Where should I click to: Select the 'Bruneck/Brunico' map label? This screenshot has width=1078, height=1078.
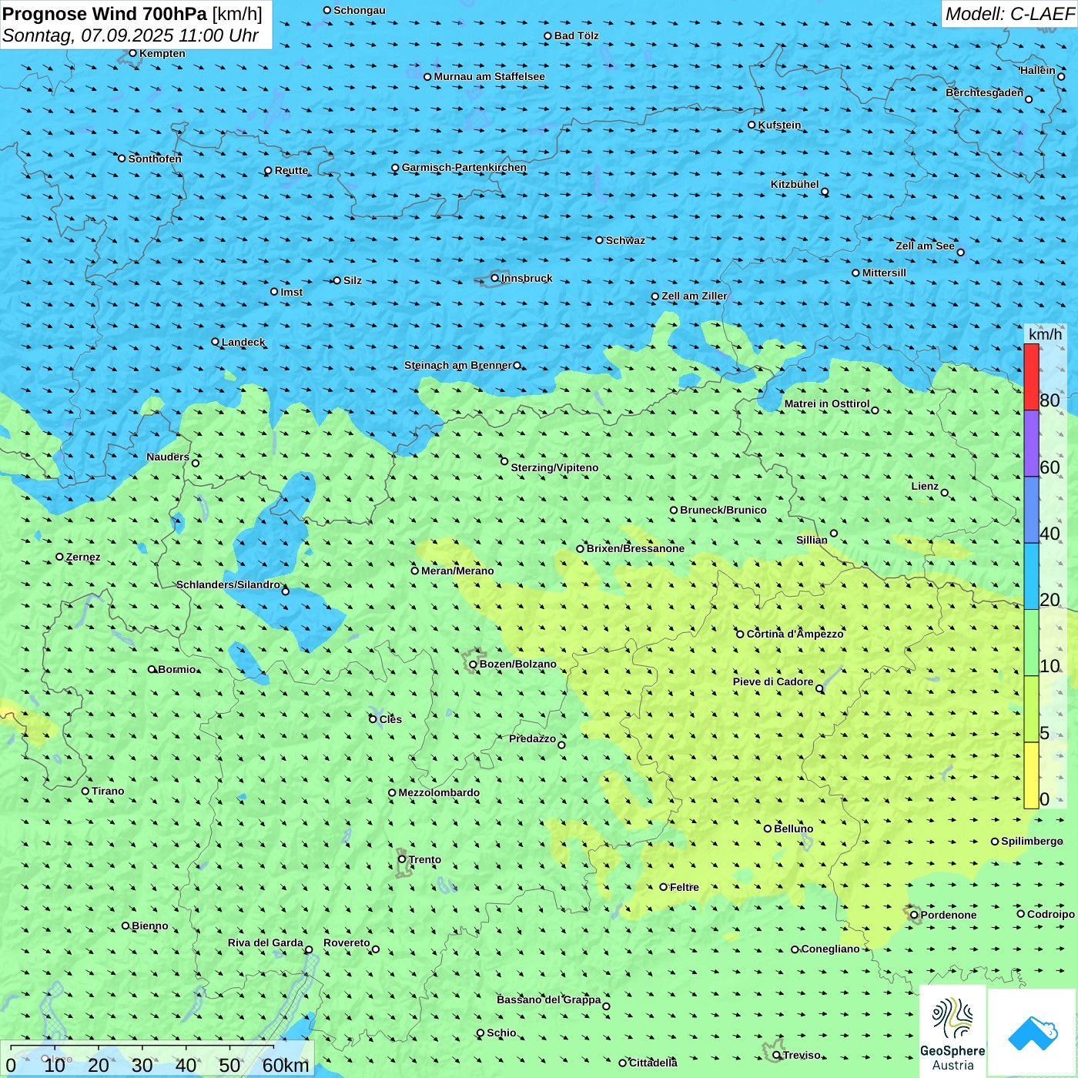(723, 510)
